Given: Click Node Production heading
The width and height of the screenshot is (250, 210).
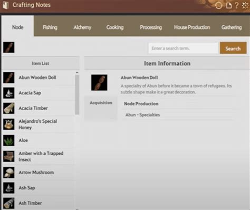Looking at the screenshot, I should click(141, 104).
